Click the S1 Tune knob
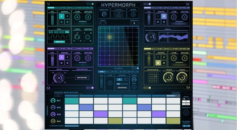Viewport: 237px width, 130px height. pyautogui.click(x=77, y=17)
